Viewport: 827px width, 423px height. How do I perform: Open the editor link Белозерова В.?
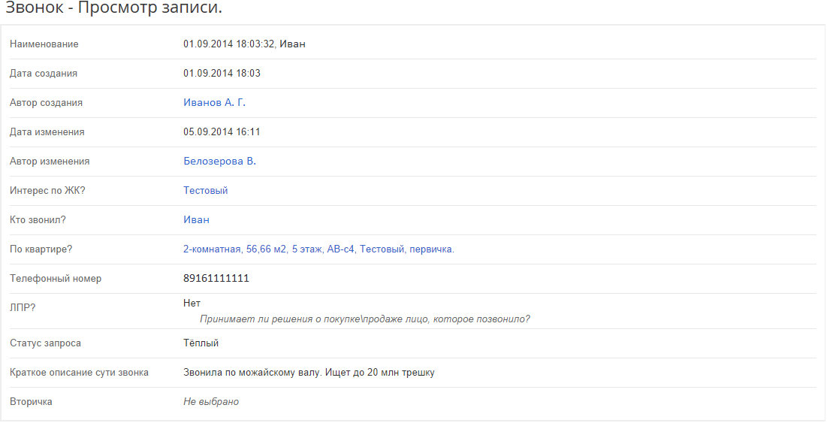point(219,162)
